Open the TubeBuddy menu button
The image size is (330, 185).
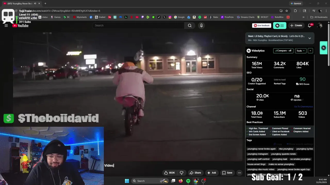point(279,25)
